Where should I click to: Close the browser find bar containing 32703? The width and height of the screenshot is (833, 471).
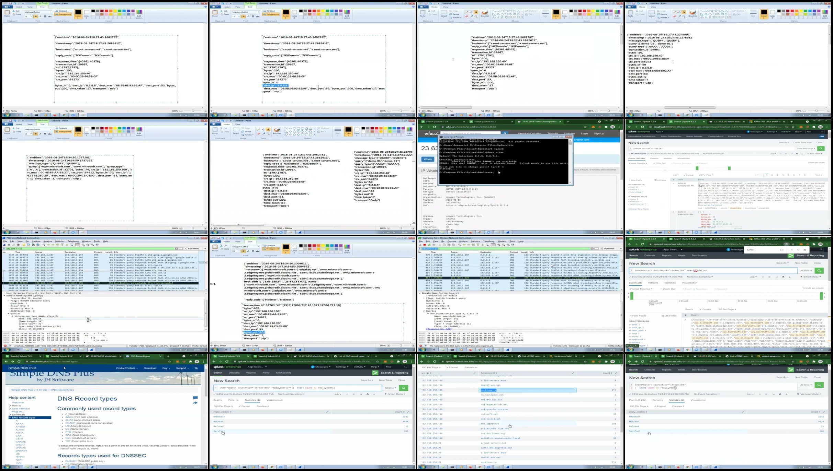coord(804,250)
